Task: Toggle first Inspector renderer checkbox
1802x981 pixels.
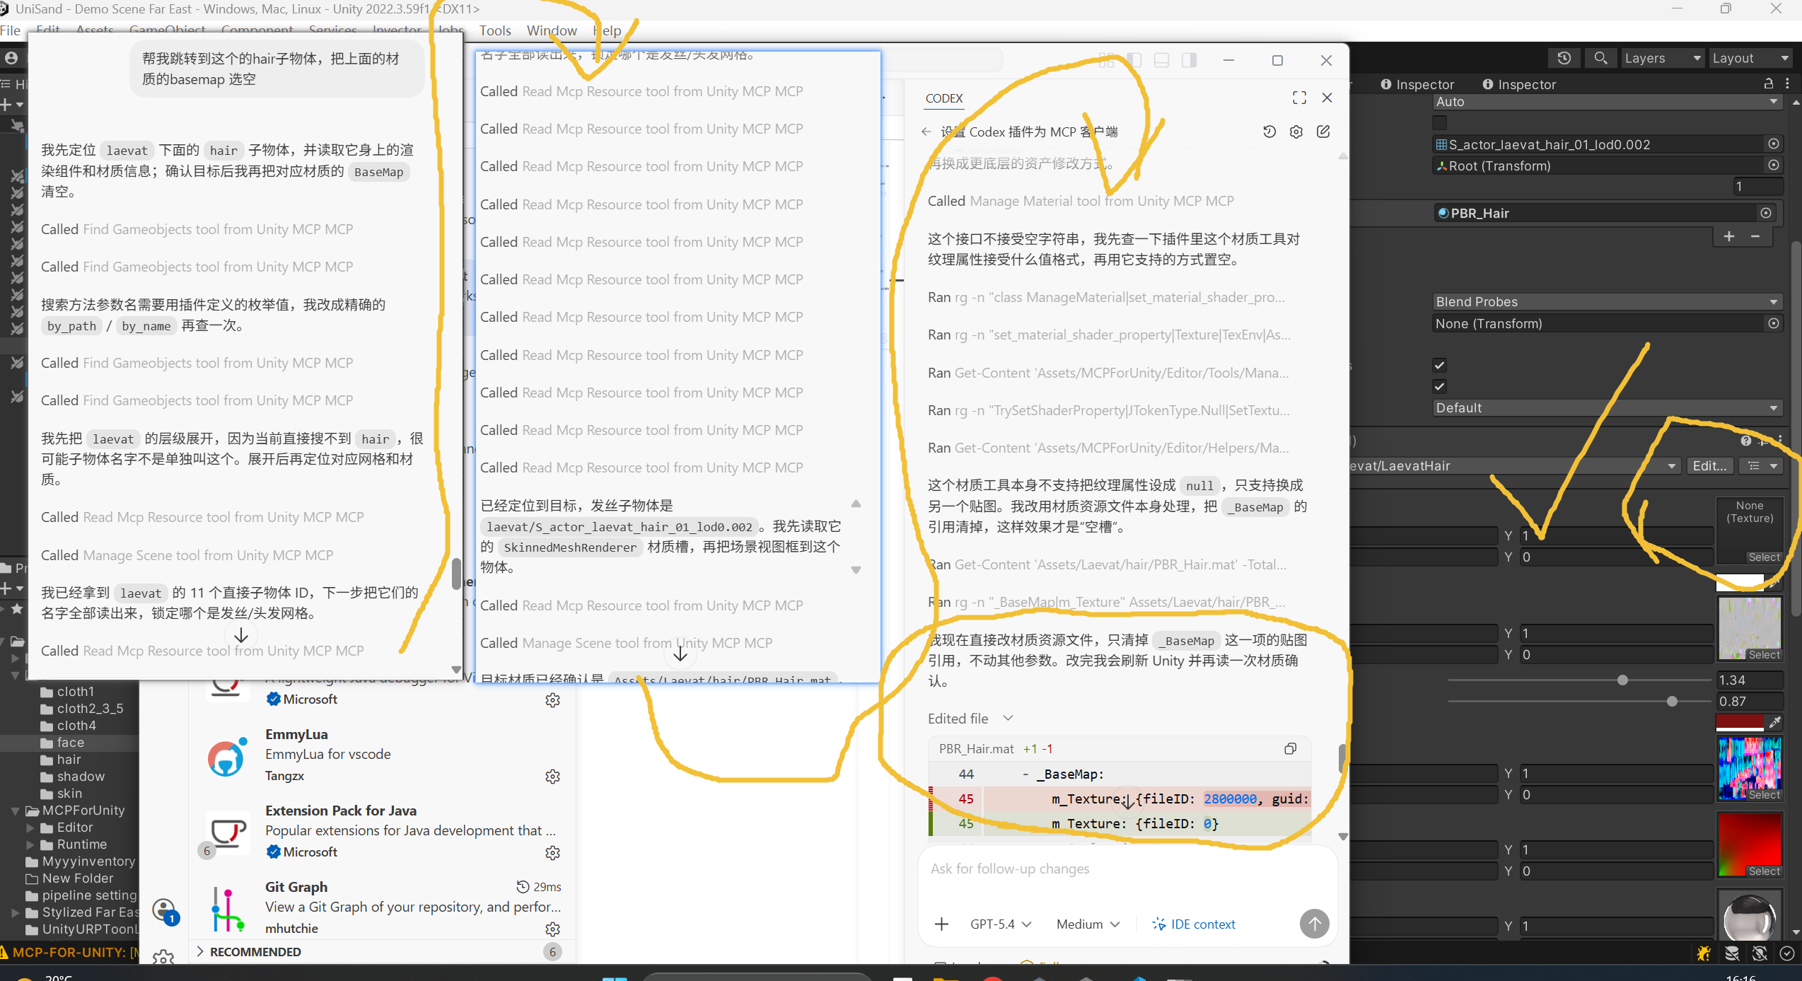Action: pos(1439,365)
